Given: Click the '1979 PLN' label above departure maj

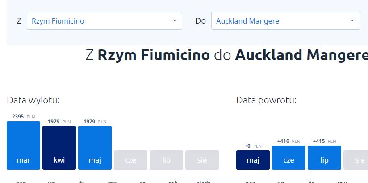Looking at the screenshot, I should point(95,122).
